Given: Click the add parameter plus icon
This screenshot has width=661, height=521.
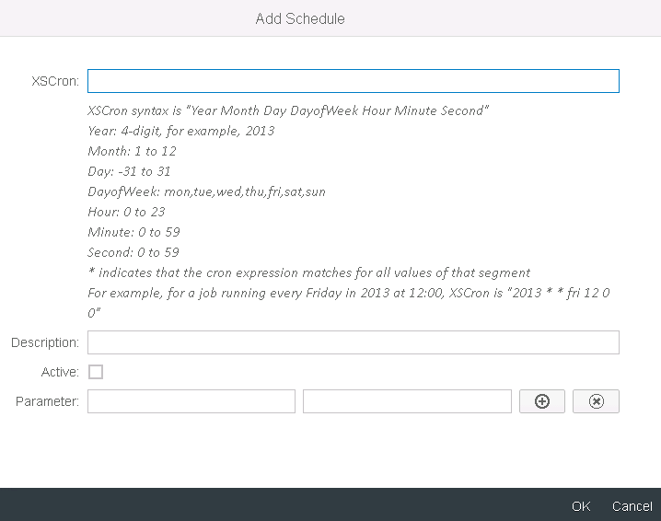Looking at the screenshot, I should point(542,401).
